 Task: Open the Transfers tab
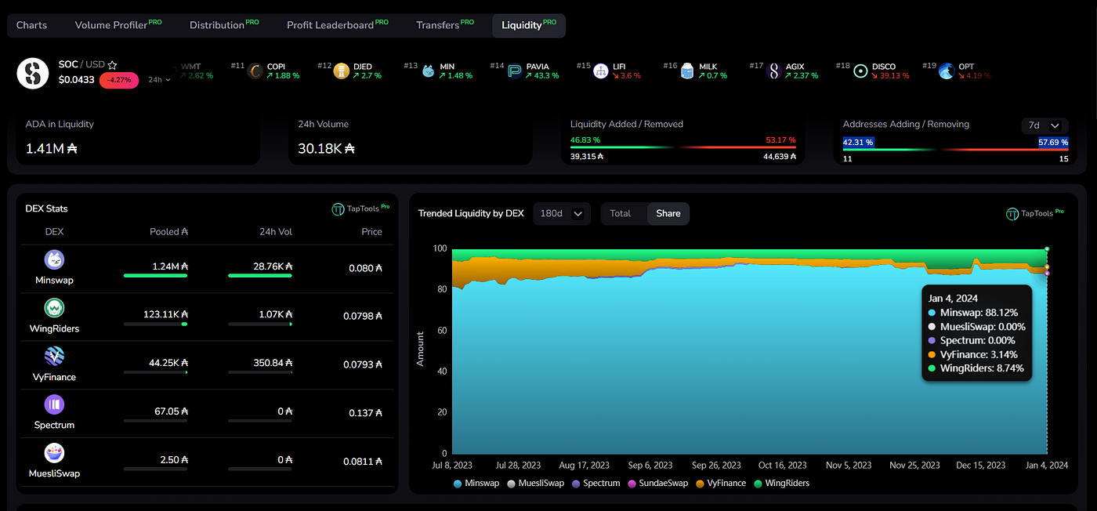[445, 25]
